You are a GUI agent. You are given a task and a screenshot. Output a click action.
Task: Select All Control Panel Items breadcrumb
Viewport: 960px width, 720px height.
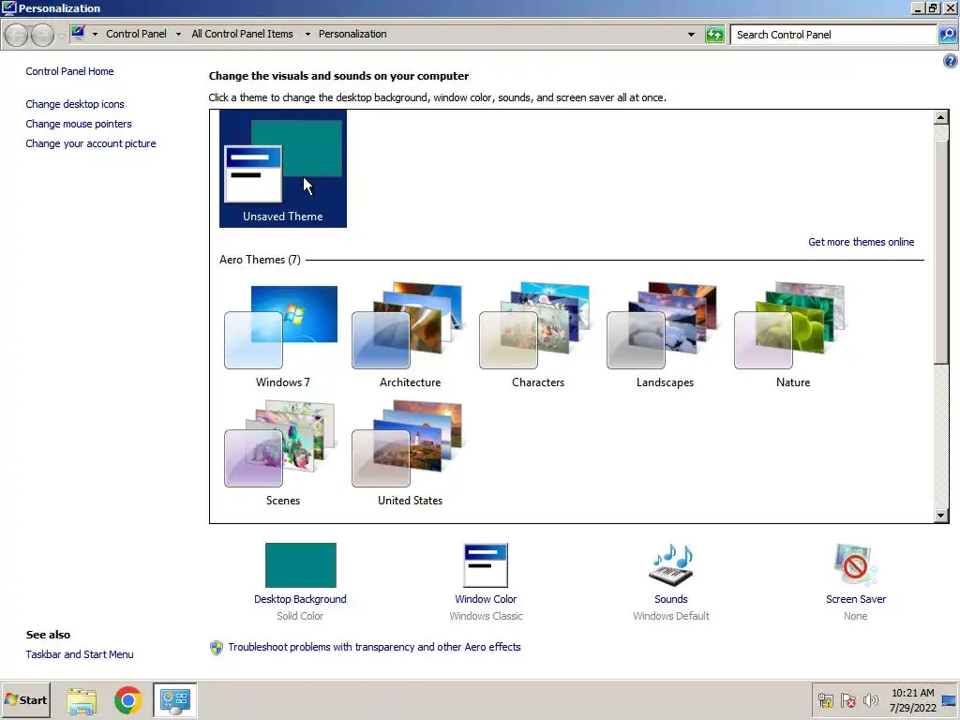243,34
